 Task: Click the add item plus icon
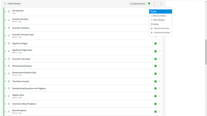click(x=154, y=4)
